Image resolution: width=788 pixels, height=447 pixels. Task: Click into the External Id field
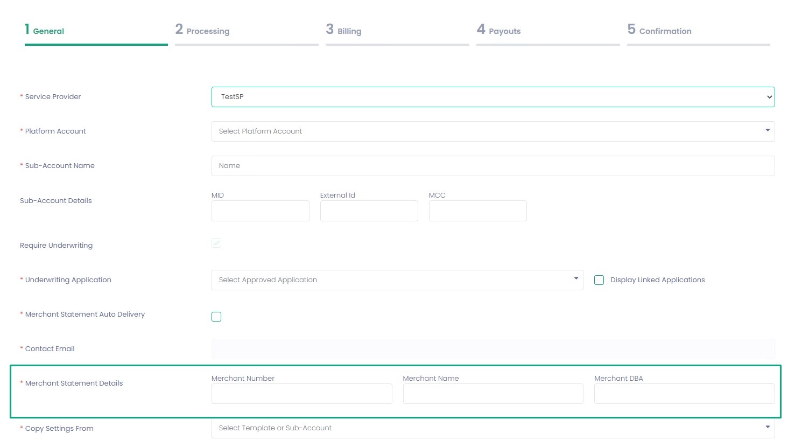point(369,211)
